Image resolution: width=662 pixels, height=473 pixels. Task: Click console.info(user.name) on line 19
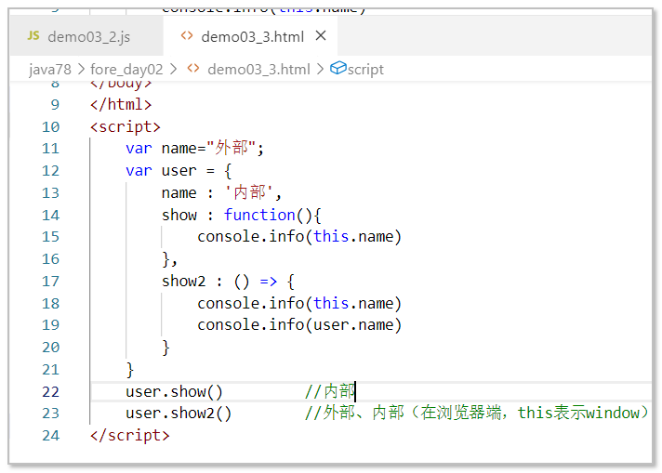299,325
